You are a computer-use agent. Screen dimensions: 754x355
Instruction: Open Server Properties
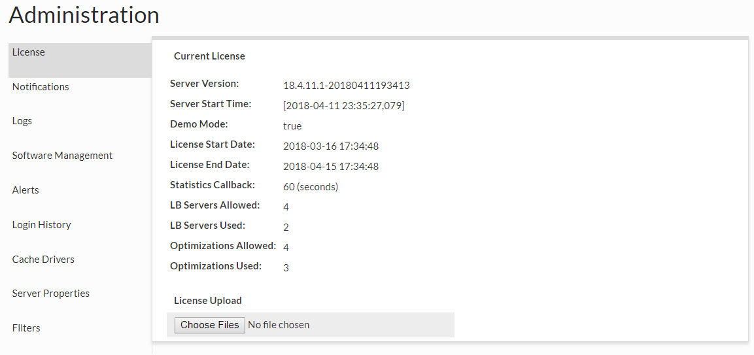click(51, 294)
